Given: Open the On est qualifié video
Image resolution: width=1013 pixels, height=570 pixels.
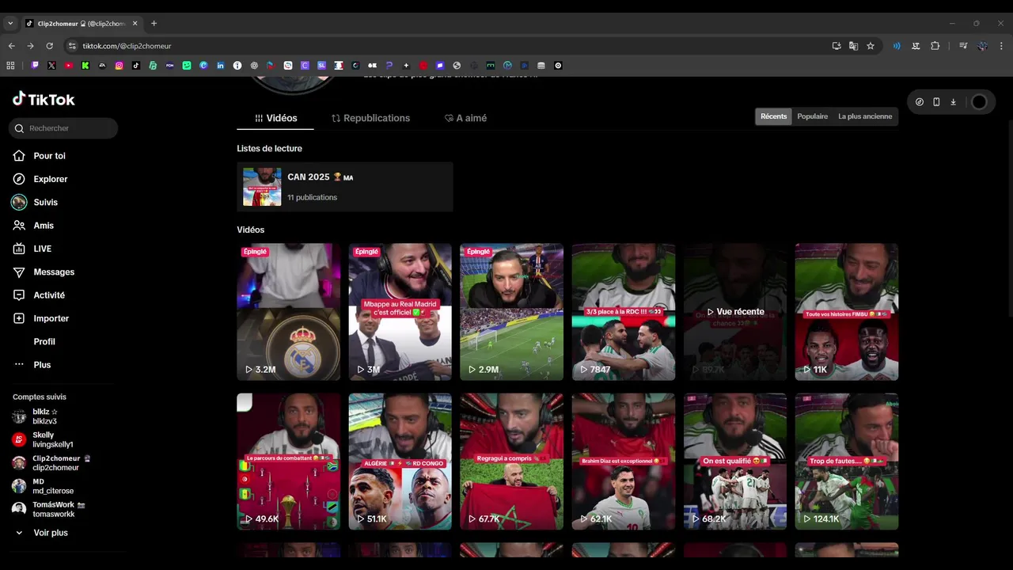Looking at the screenshot, I should pos(735,462).
